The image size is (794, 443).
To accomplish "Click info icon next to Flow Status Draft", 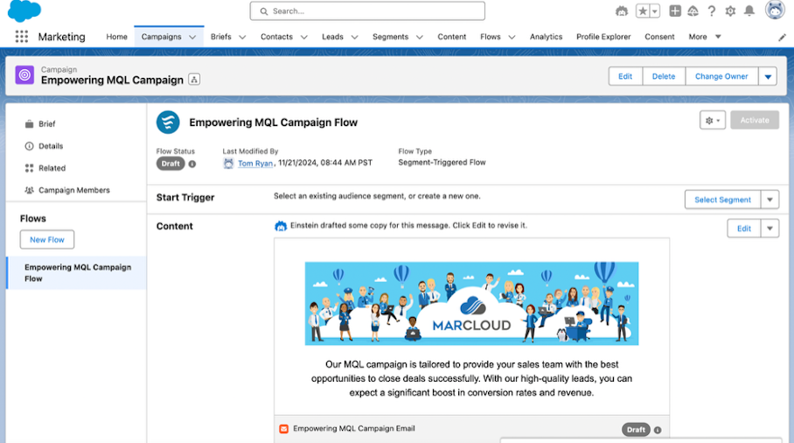I will point(192,164).
